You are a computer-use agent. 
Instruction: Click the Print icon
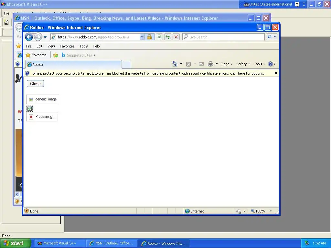210,64
